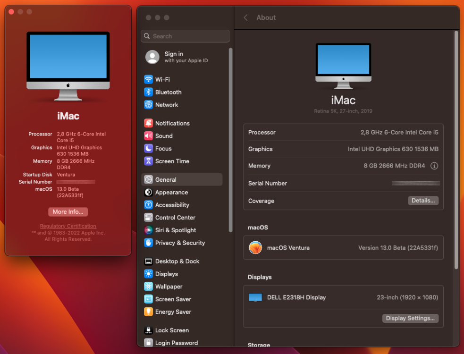The width and height of the screenshot is (464, 354).
Task: Click the Sound speaker icon
Action: [148, 136]
